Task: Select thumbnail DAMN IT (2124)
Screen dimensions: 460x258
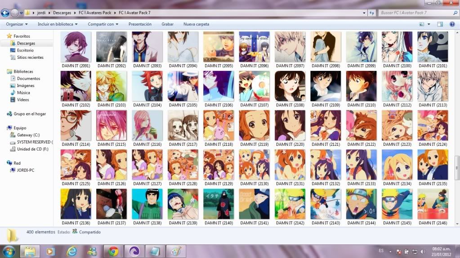Action: (x=433, y=128)
